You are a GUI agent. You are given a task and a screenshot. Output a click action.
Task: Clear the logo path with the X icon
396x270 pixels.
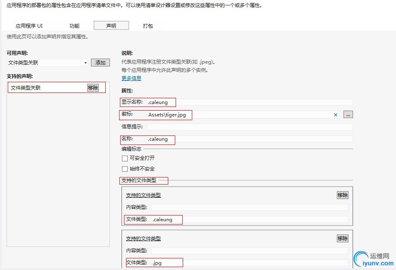click(x=335, y=115)
